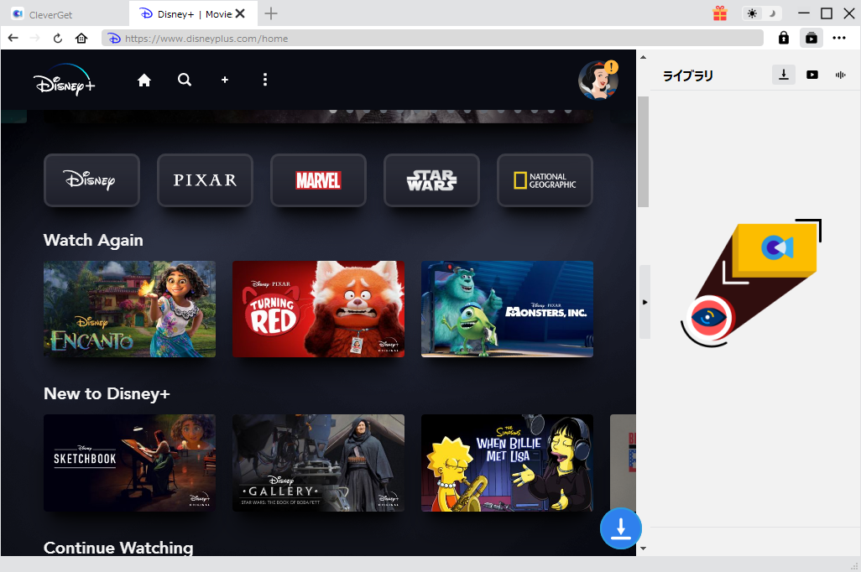Click the ライブラリ panel title

[x=688, y=75]
